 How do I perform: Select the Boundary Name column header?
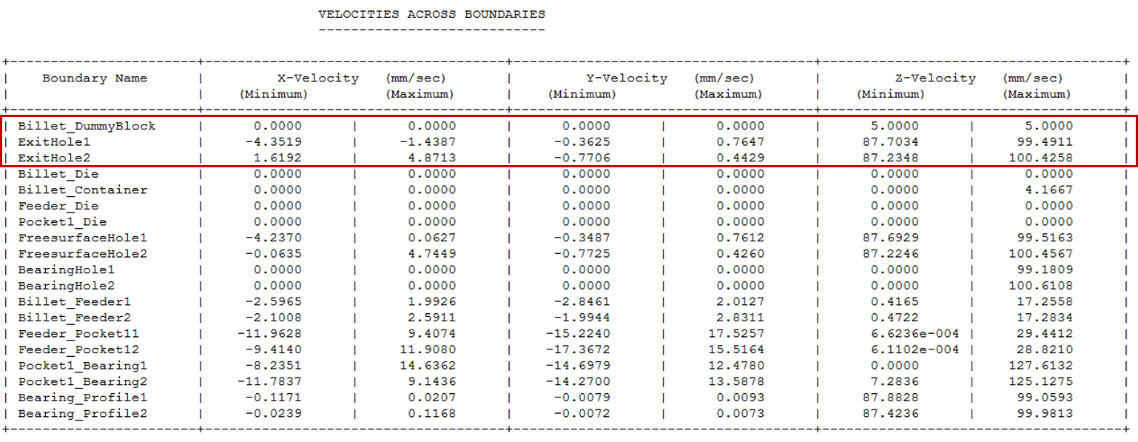click(x=95, y=78)
